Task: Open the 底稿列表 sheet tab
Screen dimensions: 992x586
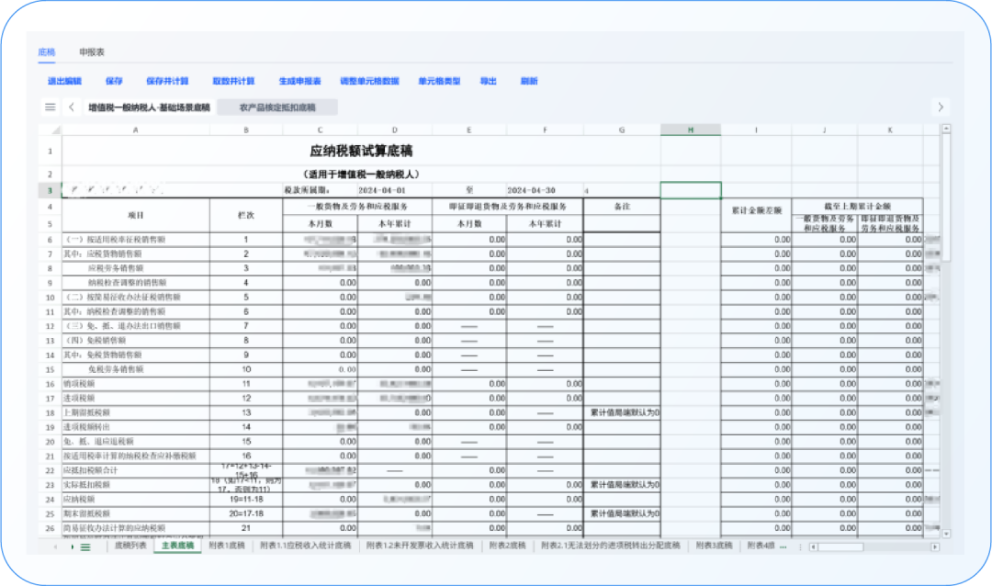Action: [x=130, y=546]
